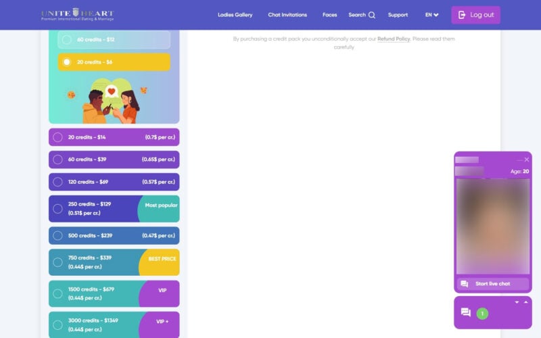Image resolution: width=541 pixels, height=338 pixels.
Task: Expand chat widget with up arrow
Action: [x=526, y=302]
